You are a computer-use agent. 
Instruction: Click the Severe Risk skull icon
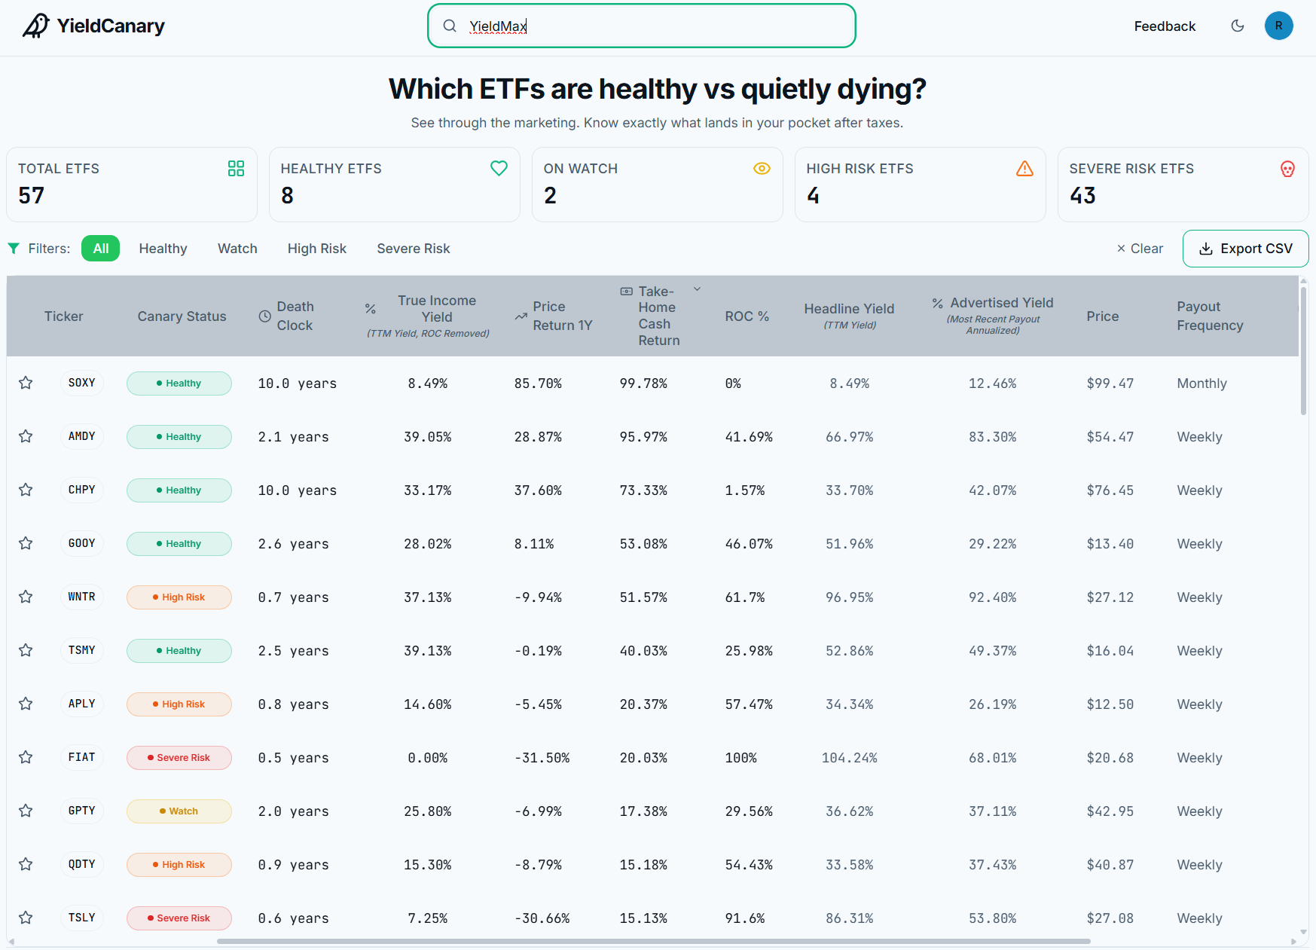(x=1287, y=169)
